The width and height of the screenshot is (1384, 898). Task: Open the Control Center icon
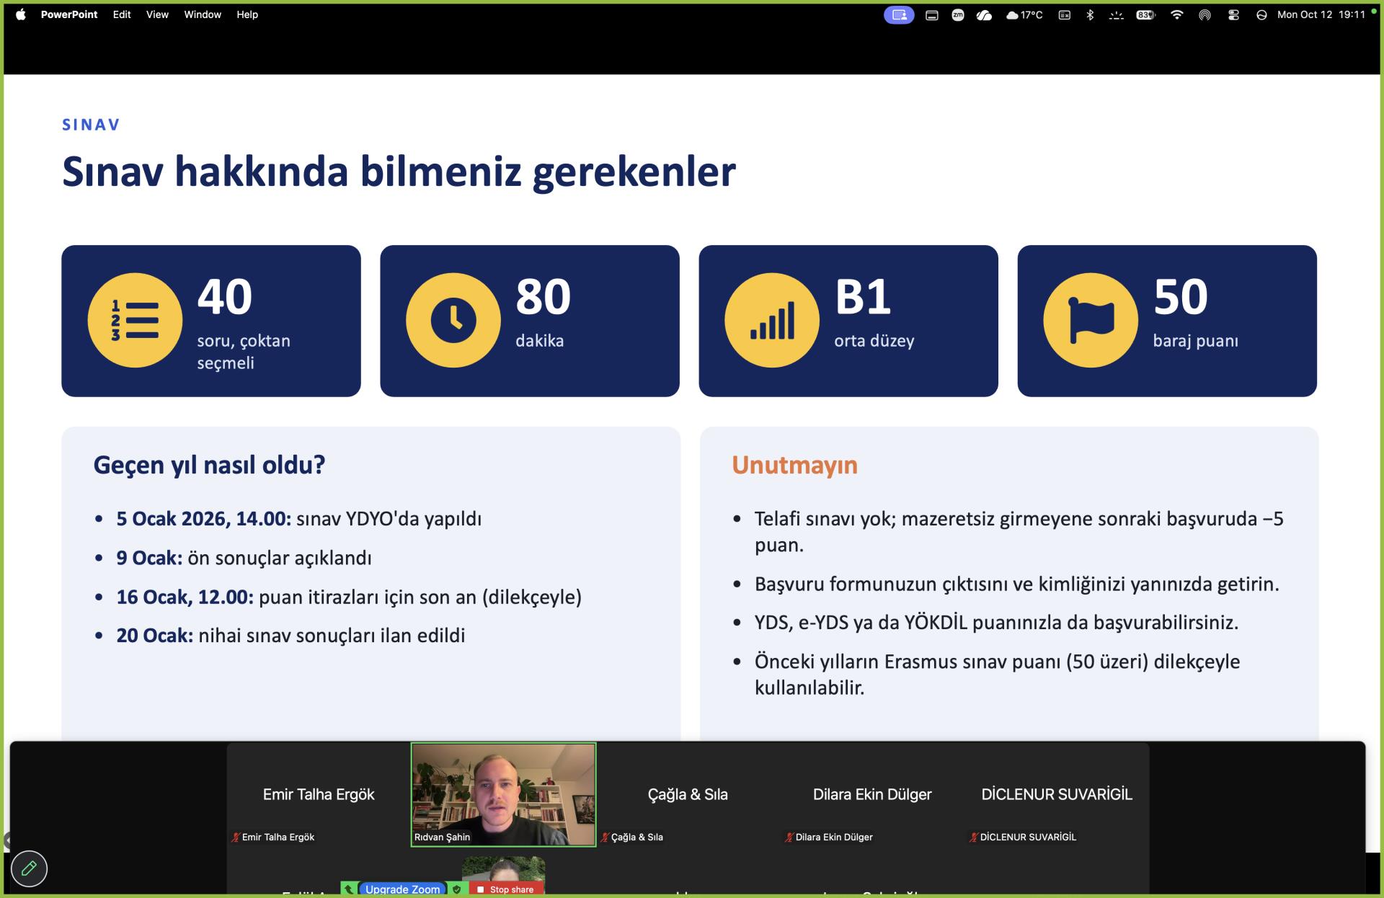coord(1233,14)
